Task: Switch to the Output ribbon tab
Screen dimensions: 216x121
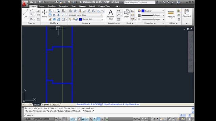Action: 92,6
